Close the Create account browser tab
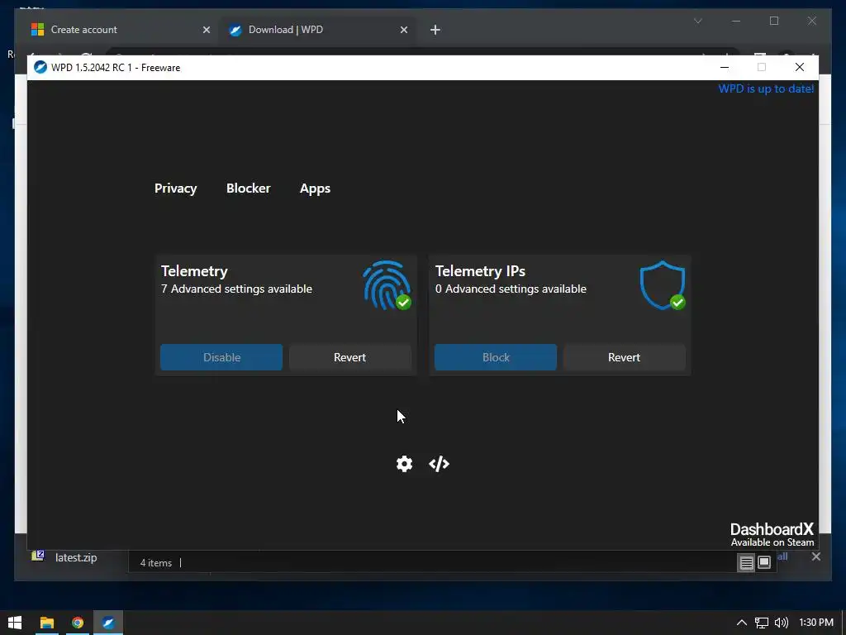This screenshot has width=846, height=635. [x=206, y=30]
